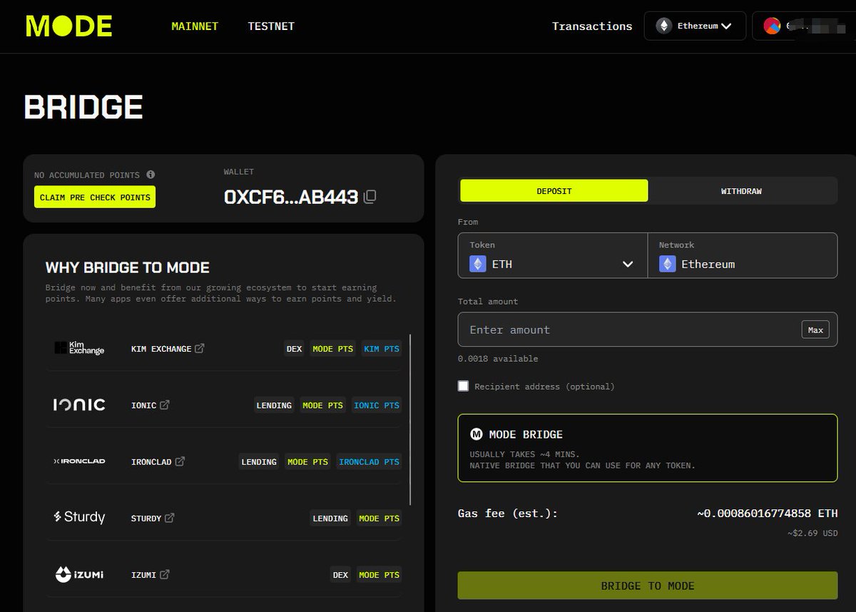Image resolution: width=856 pixels, height=612 pixels.
Task: Click the gas fee ETH estimate
Action: [768, 514]
